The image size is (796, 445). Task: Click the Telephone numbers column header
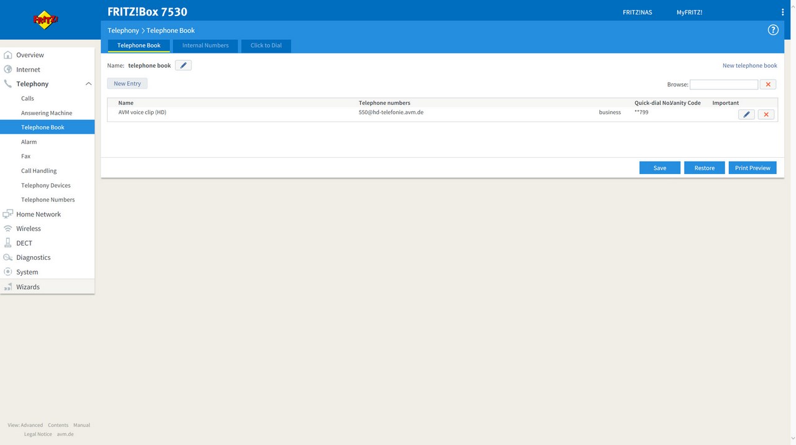click(384, 103)
